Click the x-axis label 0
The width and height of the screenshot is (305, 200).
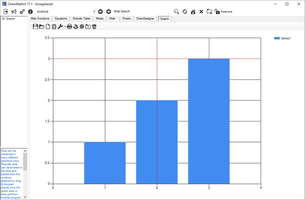pyautogui.click(x=53, y=188)
